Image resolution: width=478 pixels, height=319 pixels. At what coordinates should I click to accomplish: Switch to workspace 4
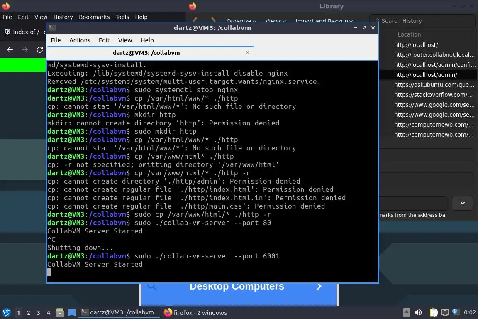[48, 313]
